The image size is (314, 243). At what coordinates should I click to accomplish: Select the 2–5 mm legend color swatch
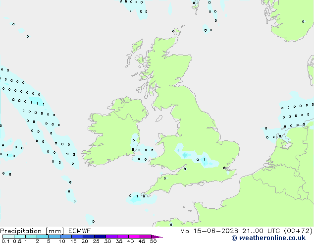point(43,237)
